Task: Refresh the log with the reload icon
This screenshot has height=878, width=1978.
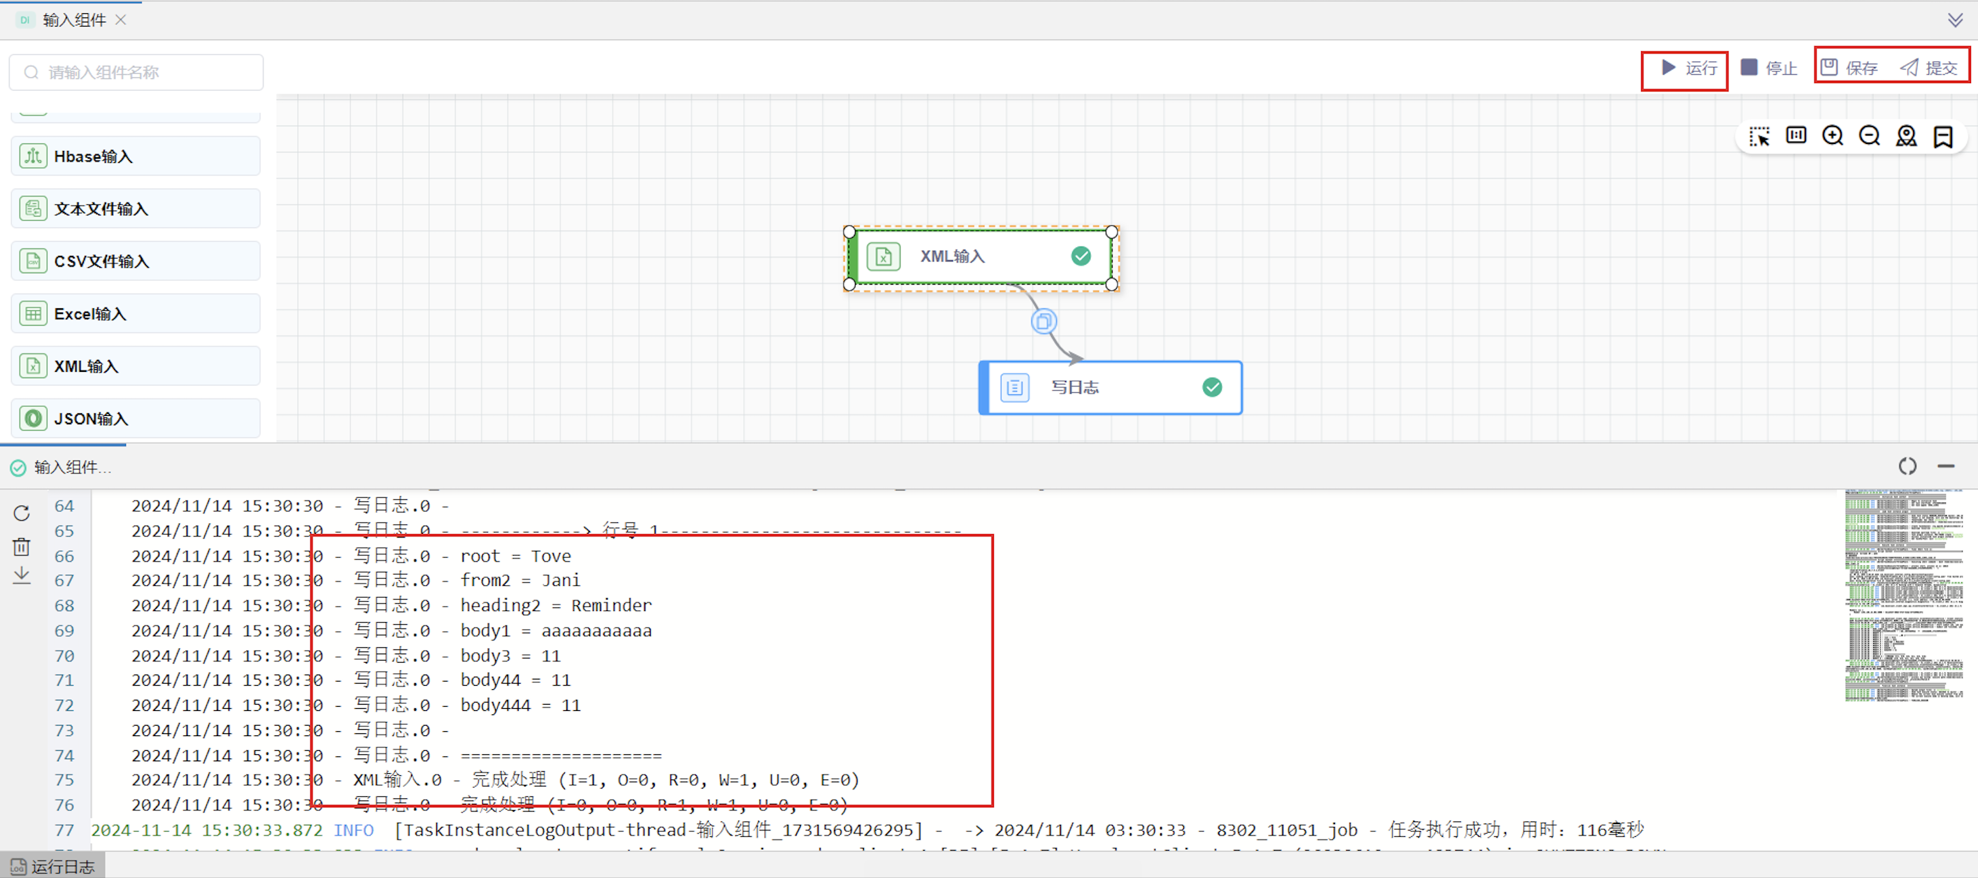Action: 22,513
